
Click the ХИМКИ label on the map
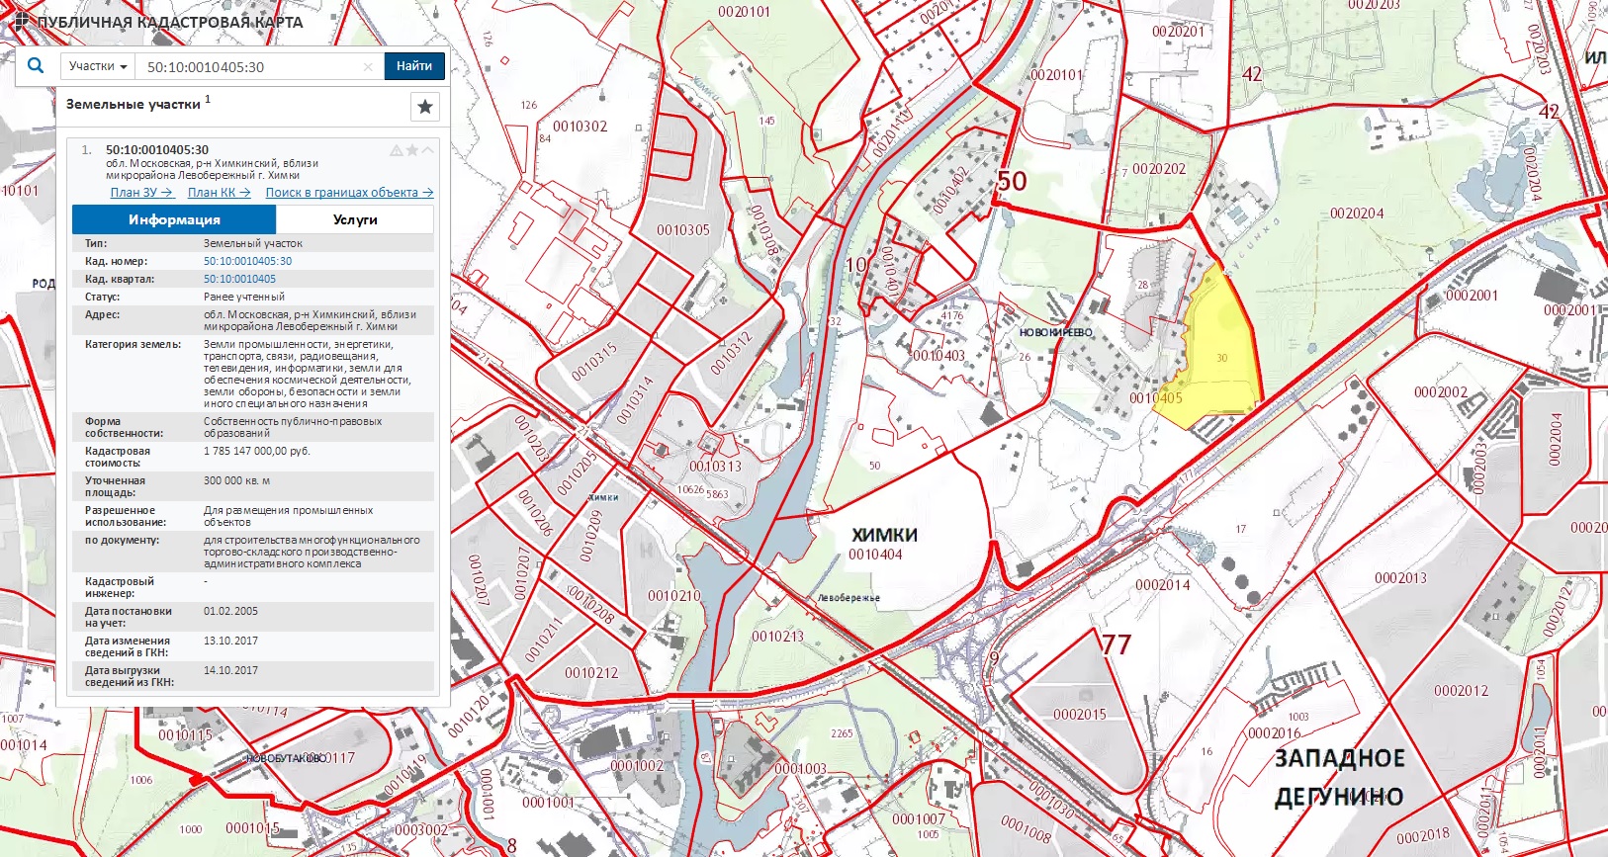point(884,535)
